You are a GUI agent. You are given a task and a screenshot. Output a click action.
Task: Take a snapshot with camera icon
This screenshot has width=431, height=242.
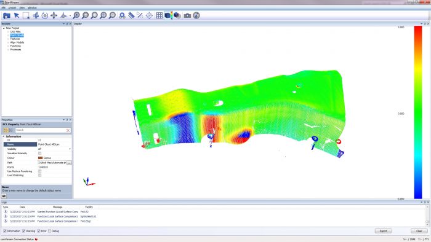[187, 15]
